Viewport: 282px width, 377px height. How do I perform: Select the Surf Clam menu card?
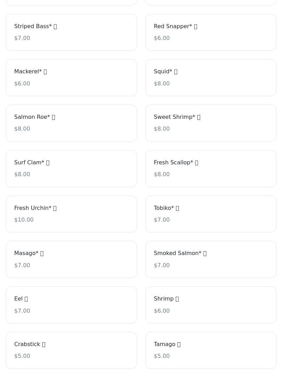(71, 169)
